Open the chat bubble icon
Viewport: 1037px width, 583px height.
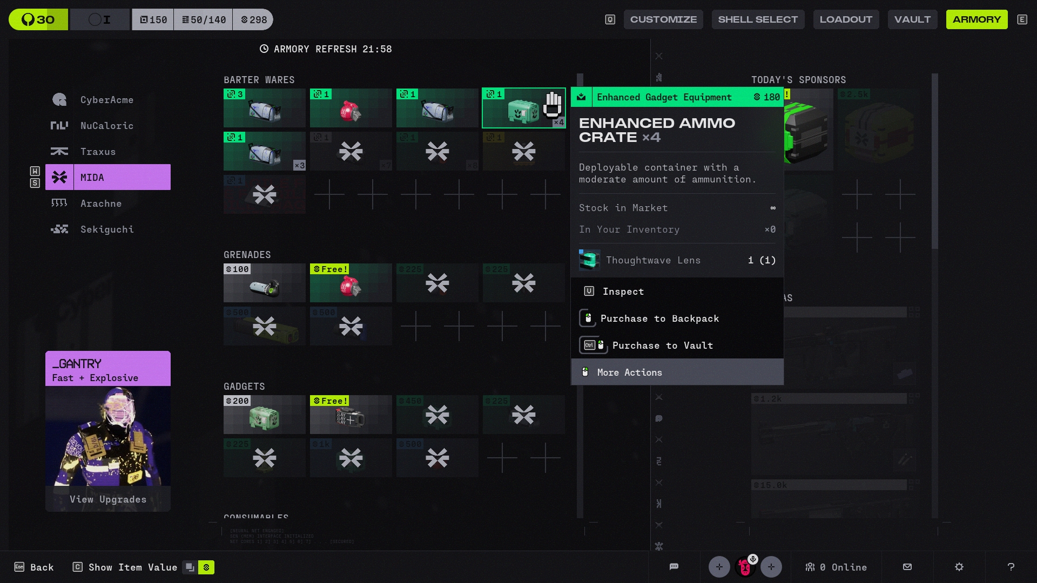click(x=674, y=567)
